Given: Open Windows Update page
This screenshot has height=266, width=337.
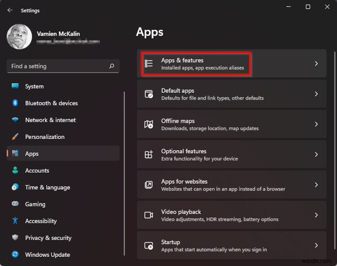Looking at the screenshot, I should [x=63, y=254].
